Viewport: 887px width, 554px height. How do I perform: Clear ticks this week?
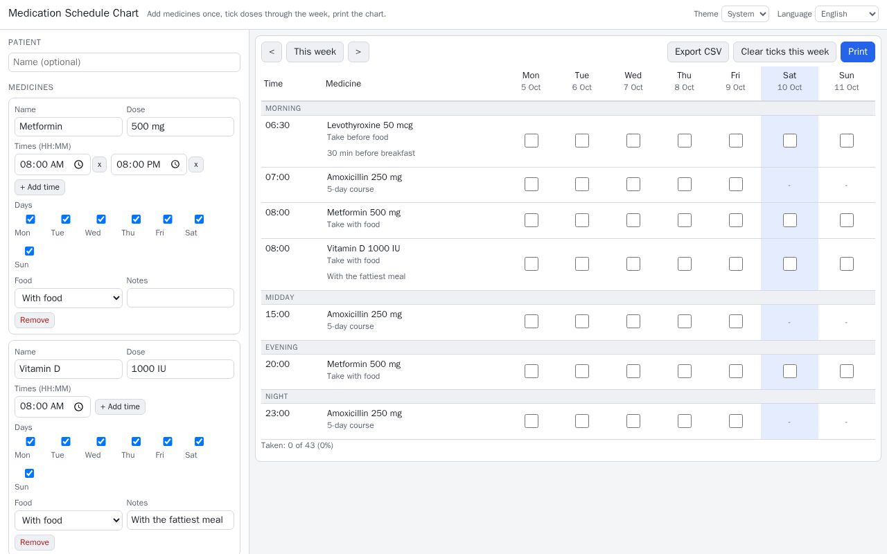(x=784, y=52)
